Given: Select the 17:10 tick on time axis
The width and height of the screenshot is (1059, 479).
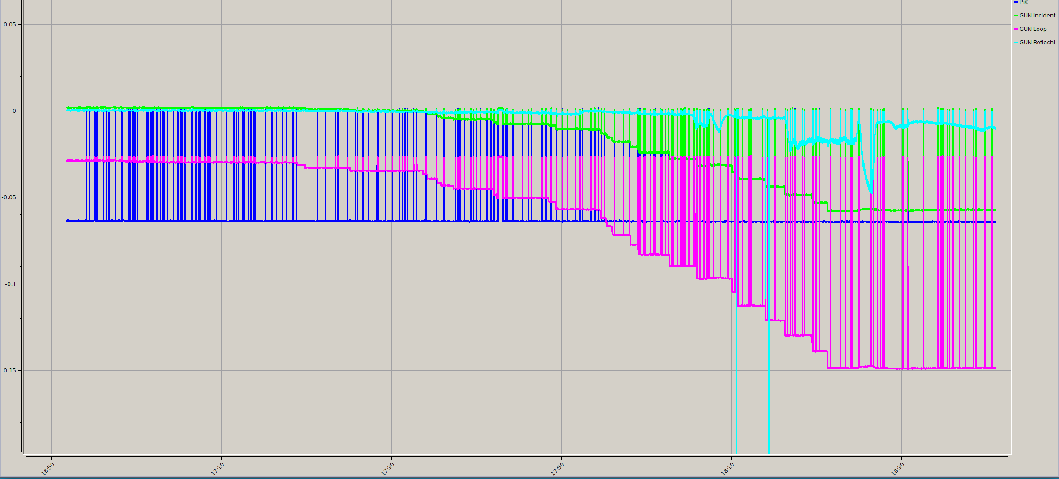Looking at the screenshot, I should coord(218,468).
